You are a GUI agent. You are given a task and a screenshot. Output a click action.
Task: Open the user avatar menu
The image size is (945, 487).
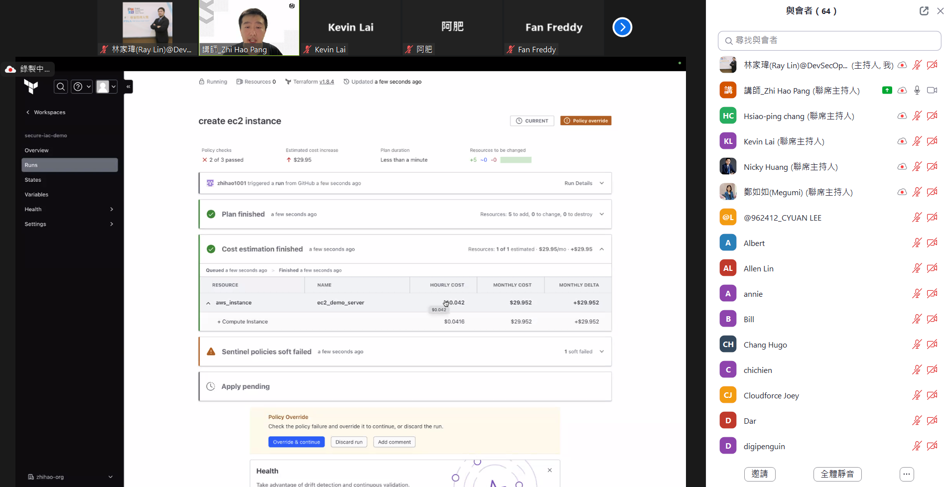coord(107,87)
